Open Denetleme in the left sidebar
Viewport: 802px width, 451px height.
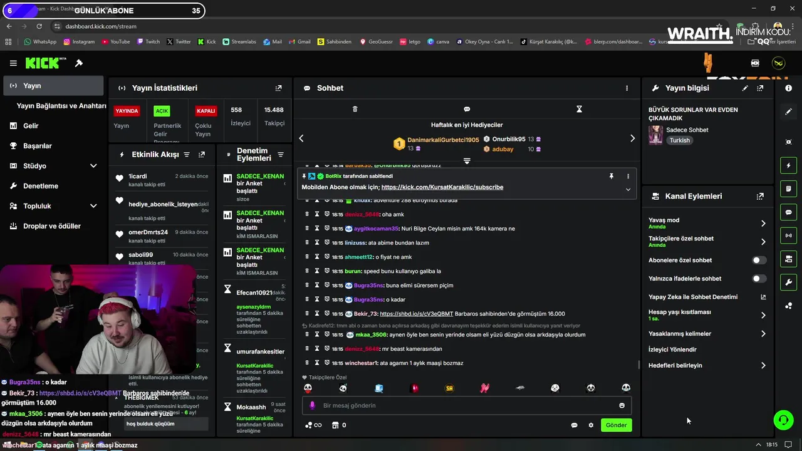coord(53,186)
